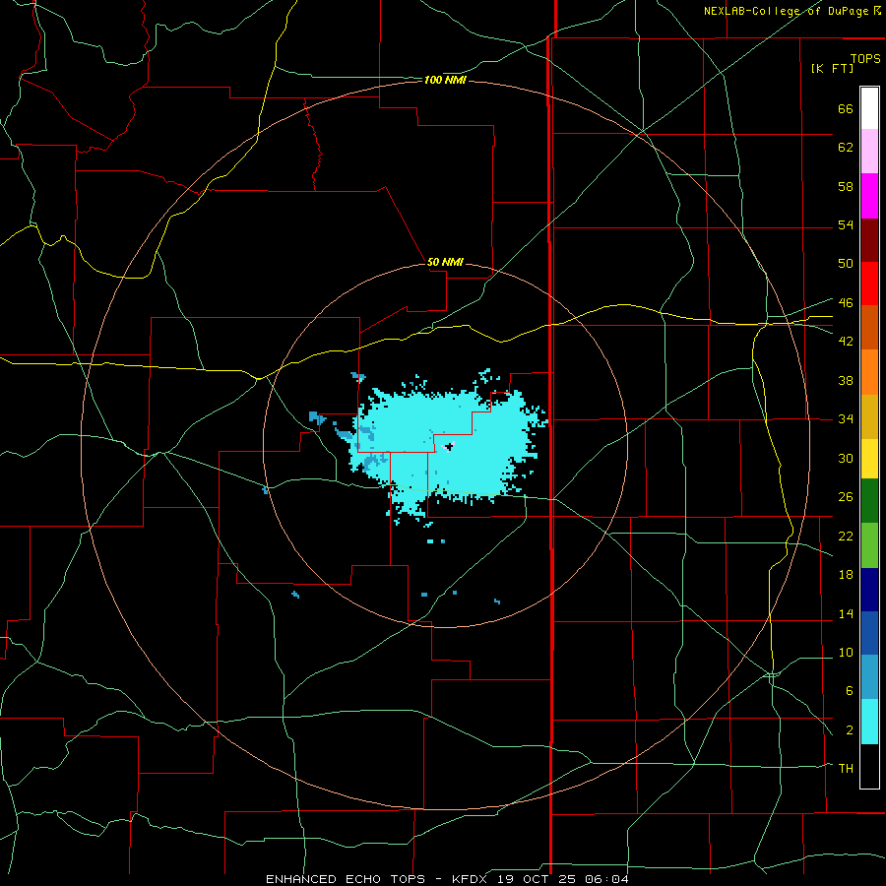This screenshot has height=886, width=886.
Task: Click the "KFDX" radar station identifier
Action: click(x=472, y=879)
